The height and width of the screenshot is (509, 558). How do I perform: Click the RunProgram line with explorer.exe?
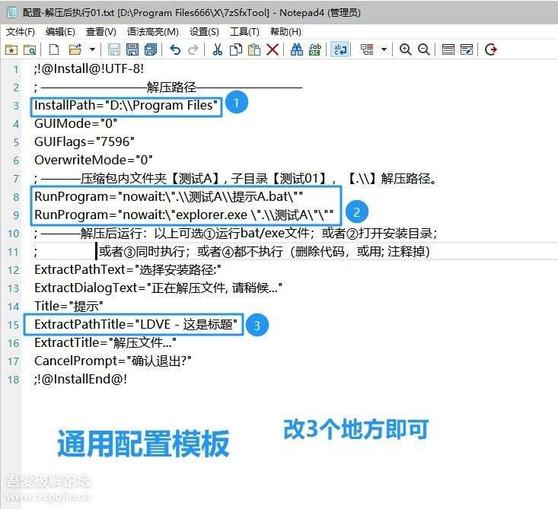[184, 215]
